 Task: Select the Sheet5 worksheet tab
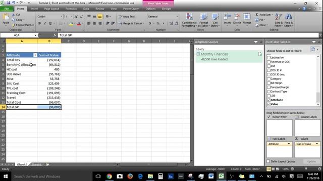coord(22,164)
